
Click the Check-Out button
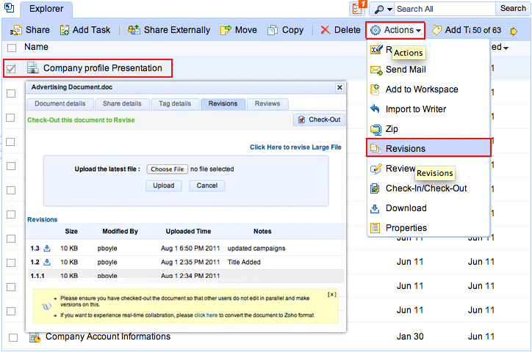pyautogui.click(x=319, y=120)
